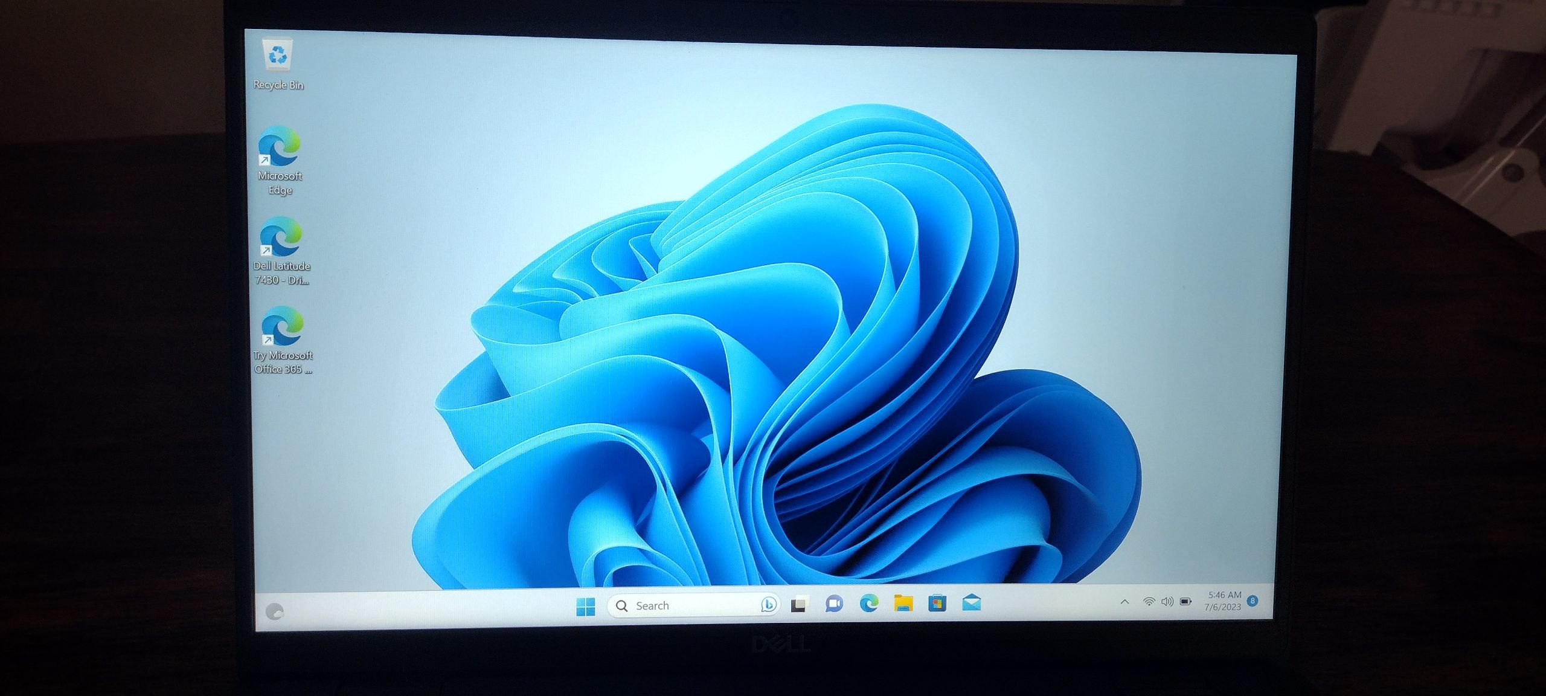The width and height of the screenshot is (1546, 696).
Task: Open File Explorer from the taskbar
Action: (x=903, y=602)
